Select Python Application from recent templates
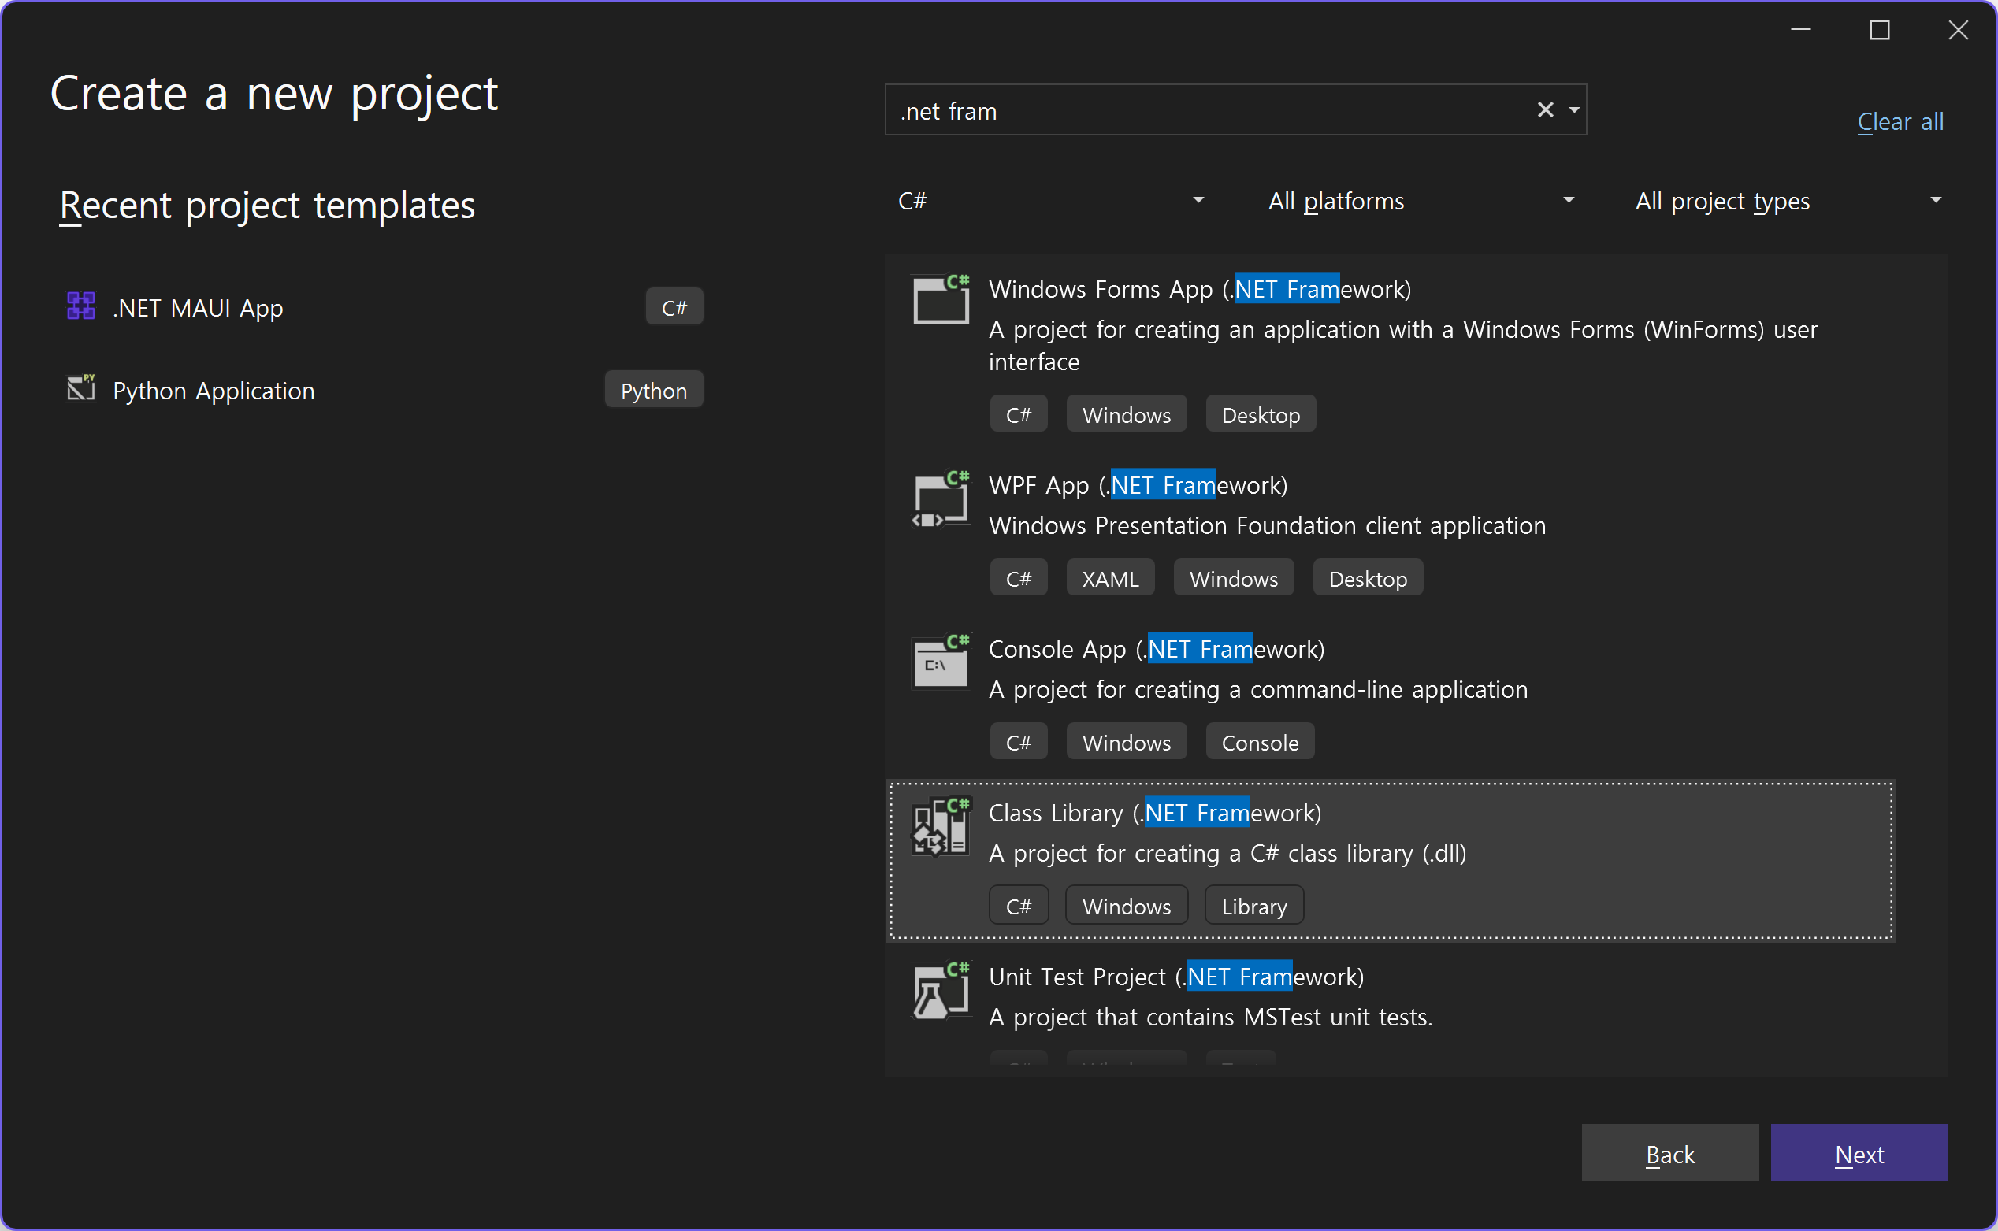Image resolution: width=1998 pixels, height=1231 pixels. point(214,391)
